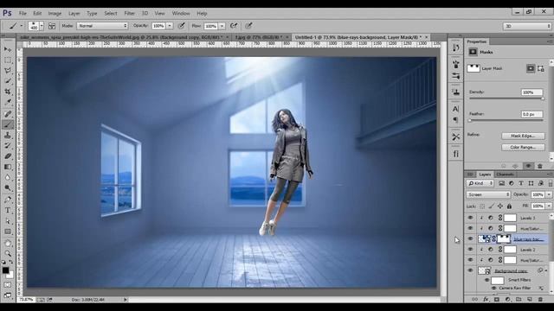The height and width of the screenshot is (311, 554).
Task: Open brush preset picker arrow
Action: (42, 26)
